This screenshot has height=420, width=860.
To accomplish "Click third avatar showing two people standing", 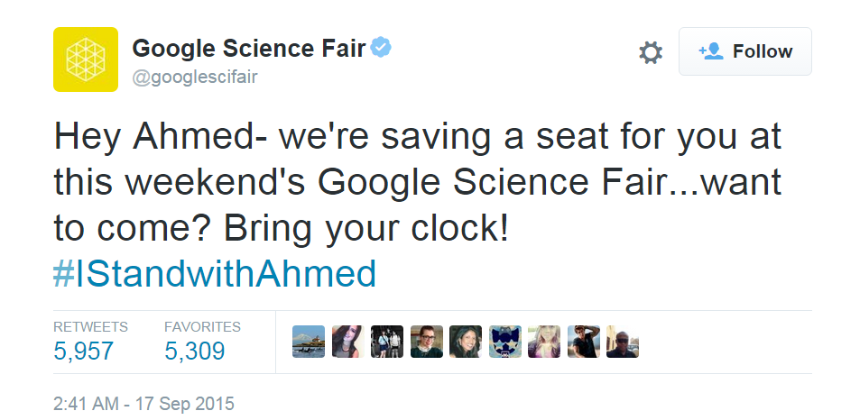I will 386,342.
